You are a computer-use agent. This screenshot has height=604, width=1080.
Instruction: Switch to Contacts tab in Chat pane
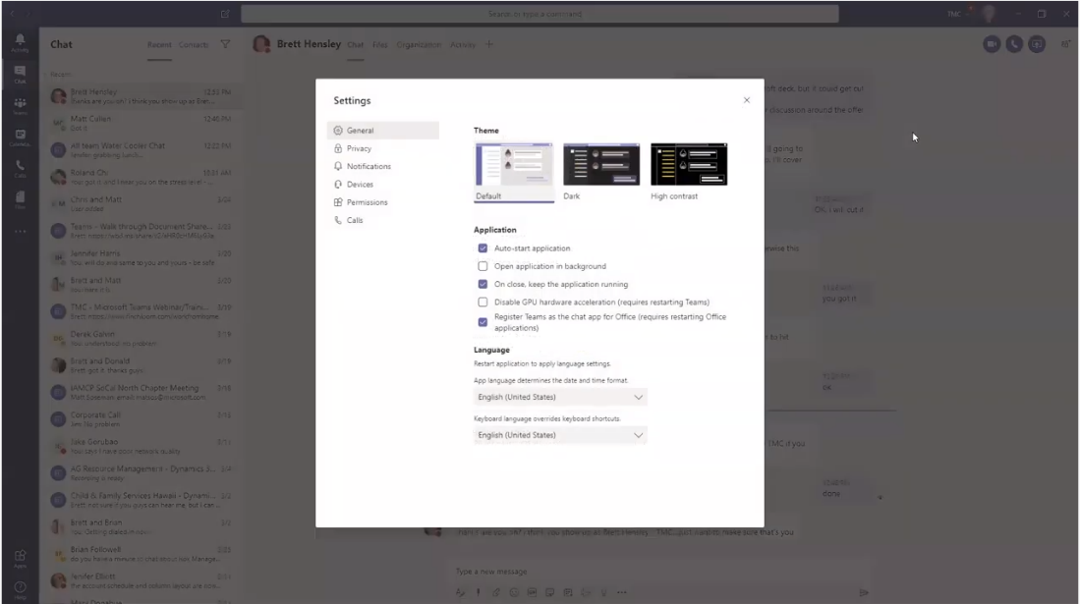(x=194, y=45)
